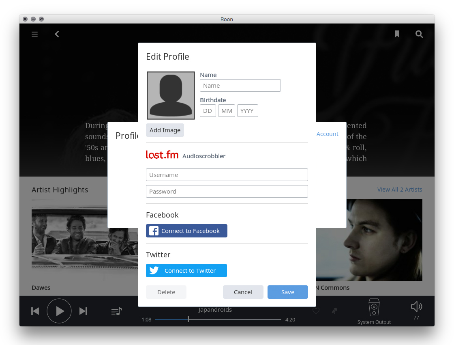Click the profile avatar placeholder image
Viewport: 454px width, 345px height.
171,95
